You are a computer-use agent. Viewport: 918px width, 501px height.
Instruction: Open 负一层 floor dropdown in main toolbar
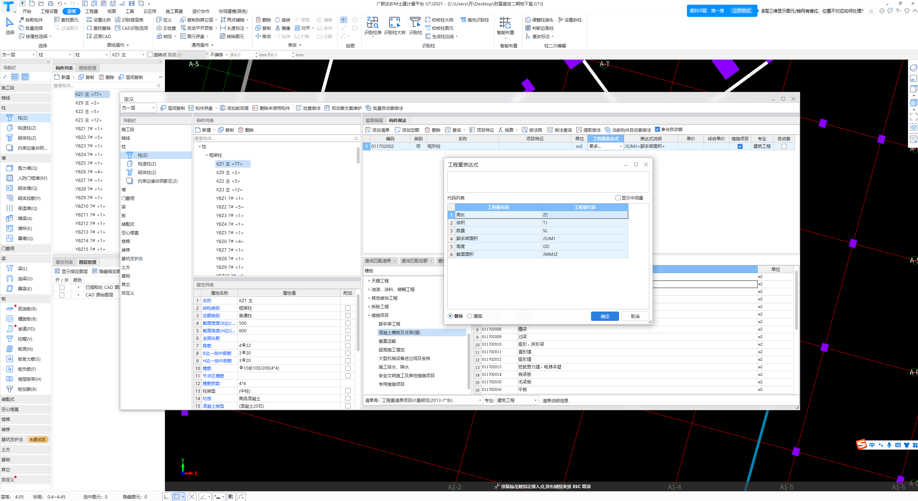(18, 55)
